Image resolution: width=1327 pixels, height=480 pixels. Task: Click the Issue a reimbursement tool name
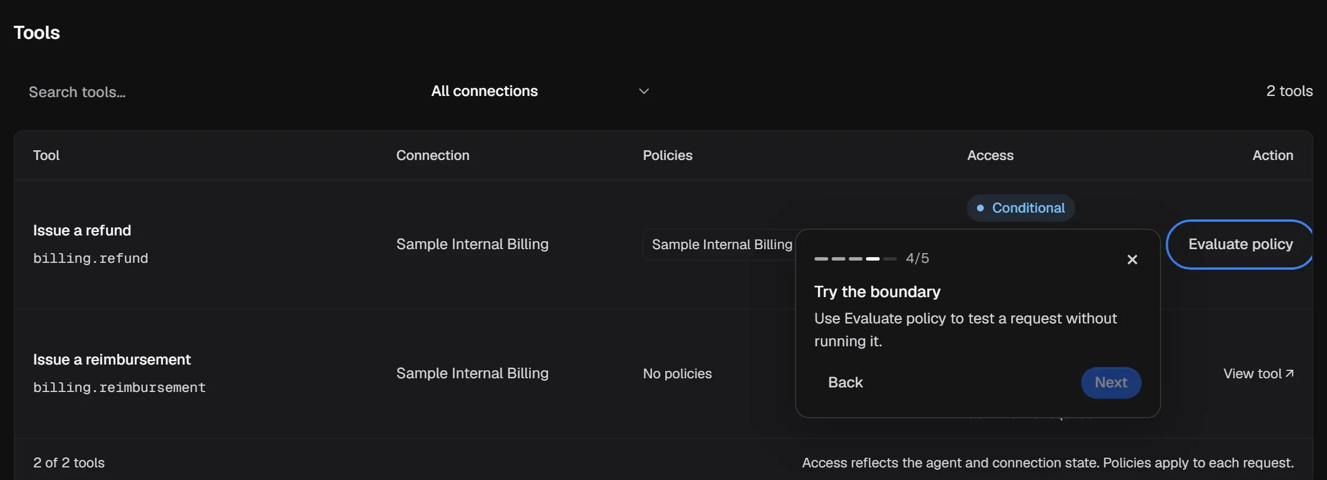[x=112, y=359]
